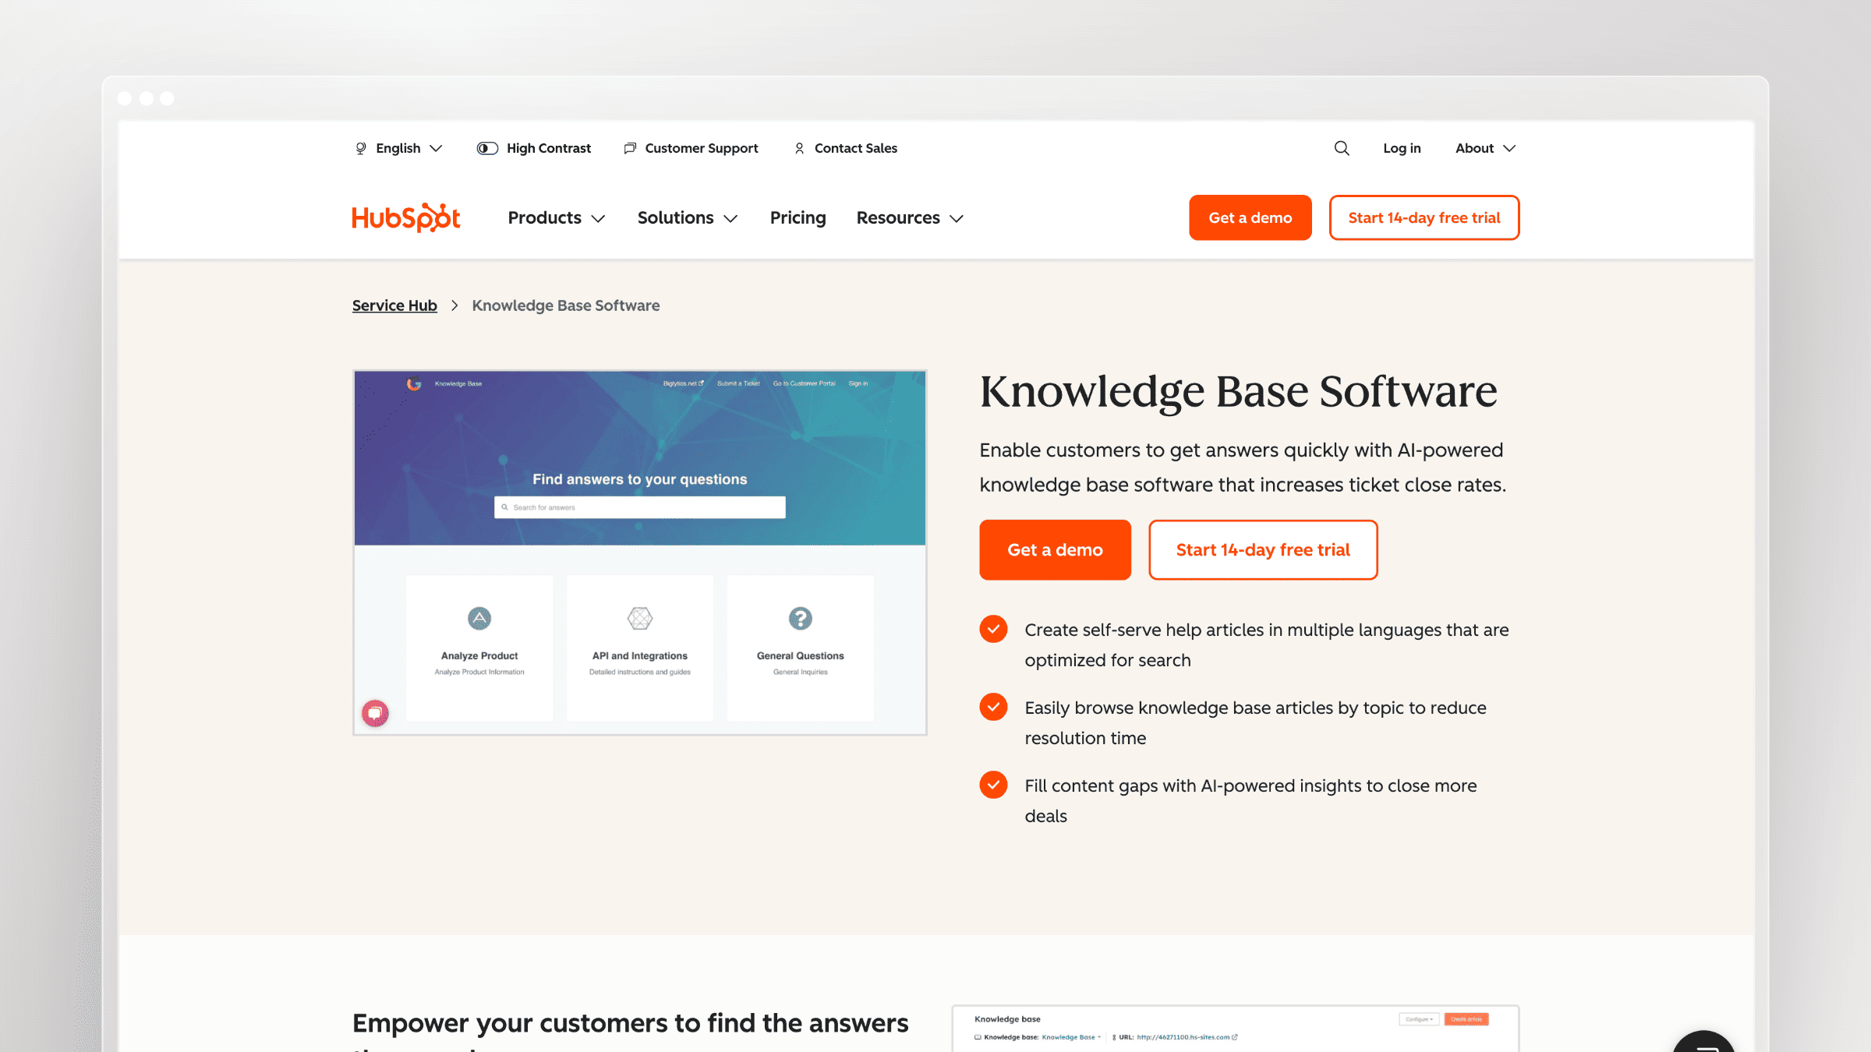Screen dimensions: 1871x1052
Task: Click Biglytics.net link in screenshot
Action: tap(683, 383)
